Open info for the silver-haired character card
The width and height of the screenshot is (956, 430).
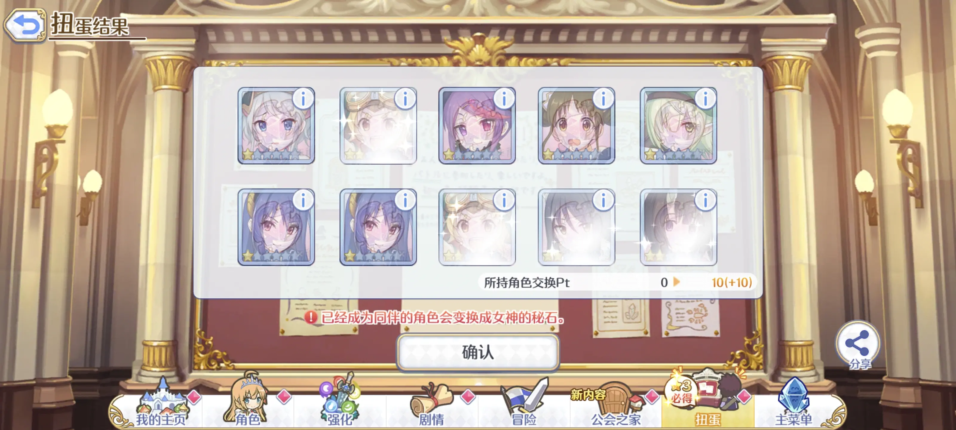click(303, 99)
